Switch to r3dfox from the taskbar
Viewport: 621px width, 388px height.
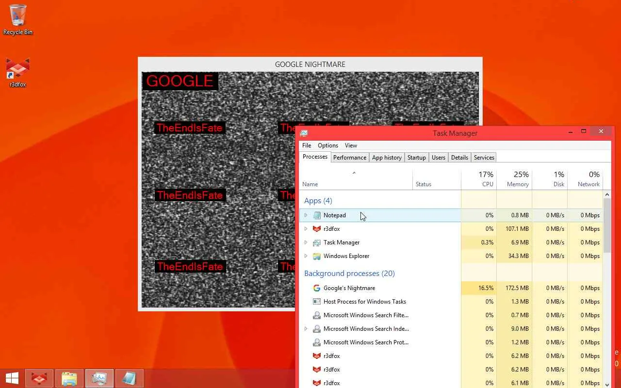[x=39, y=378]
